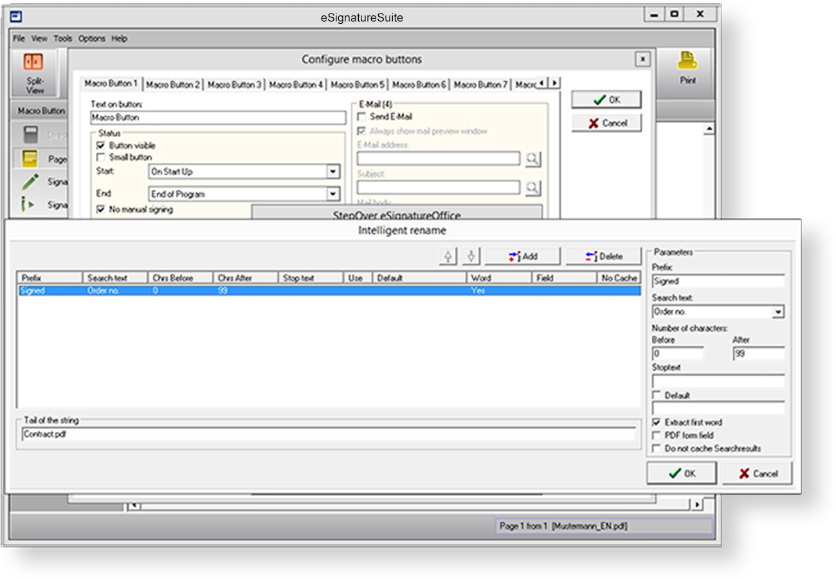This screenshot has width=836, height=579.
Task: Check the Send E-Mail checkbox
Action: [361, 116]
